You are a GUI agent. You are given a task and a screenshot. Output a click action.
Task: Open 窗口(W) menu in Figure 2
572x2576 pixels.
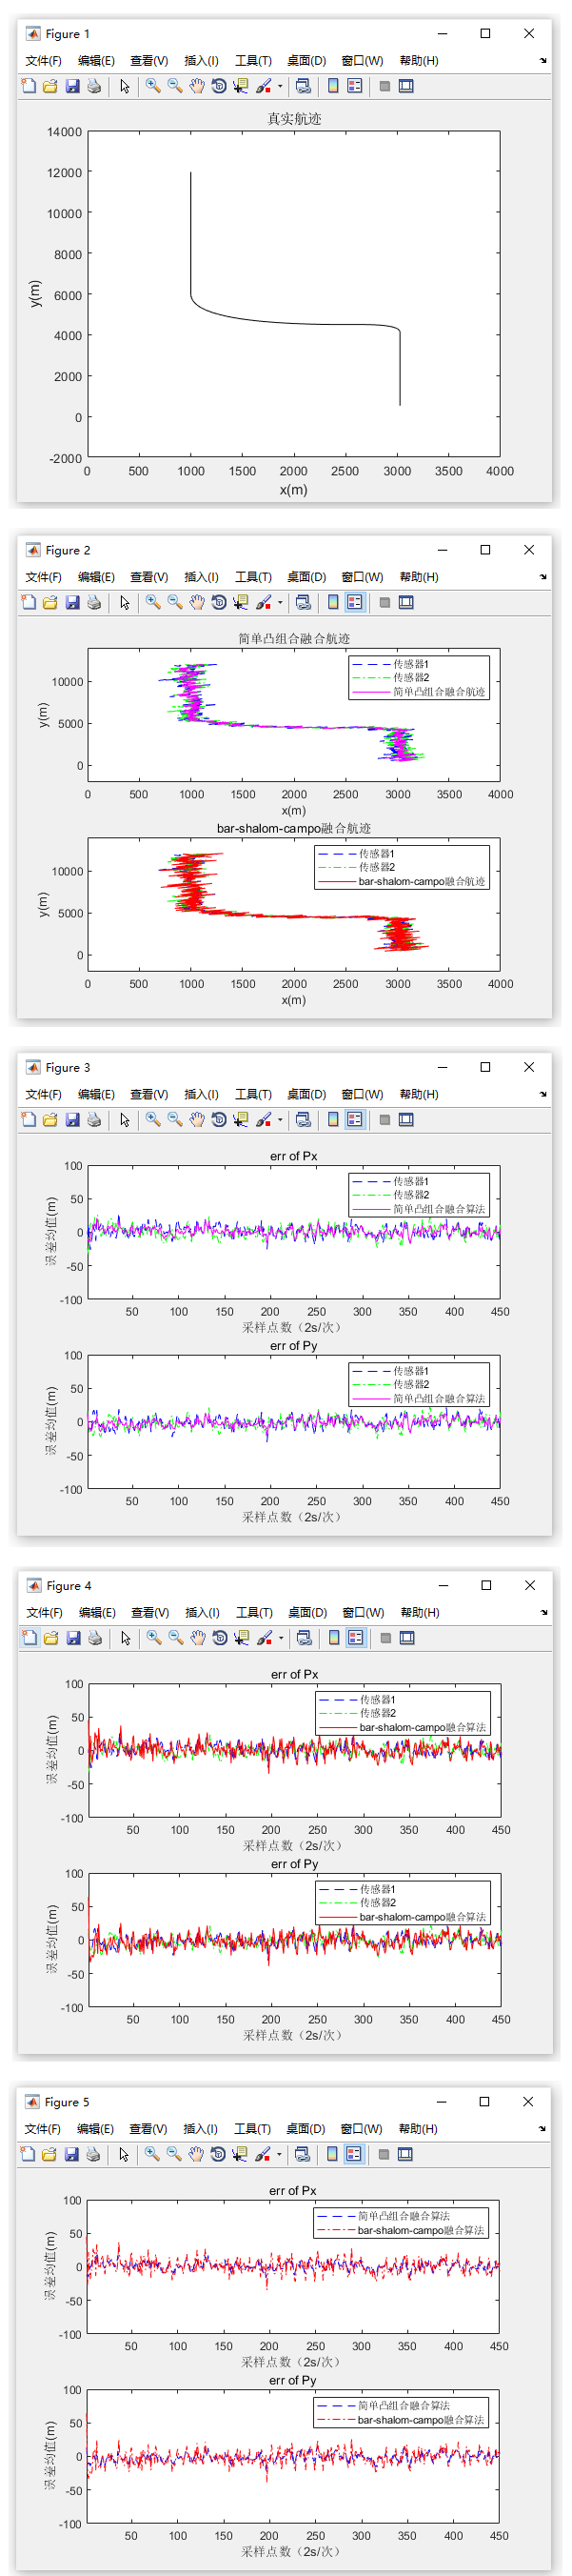click(362, 577)
